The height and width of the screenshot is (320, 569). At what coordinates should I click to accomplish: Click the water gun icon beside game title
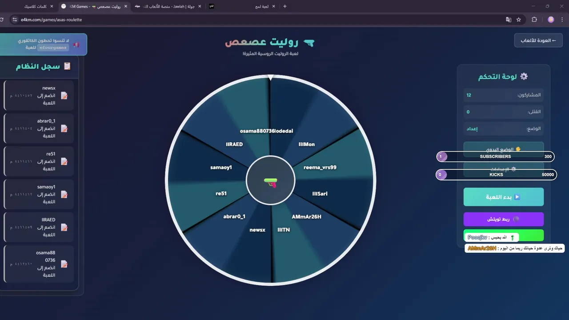coord(309,43)
